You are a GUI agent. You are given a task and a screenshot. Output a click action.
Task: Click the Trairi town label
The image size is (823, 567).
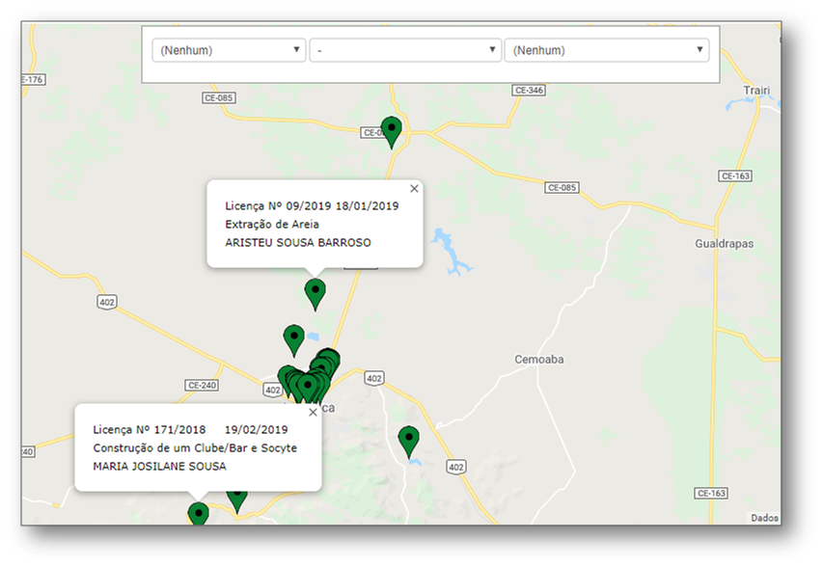tap(756, 91)
